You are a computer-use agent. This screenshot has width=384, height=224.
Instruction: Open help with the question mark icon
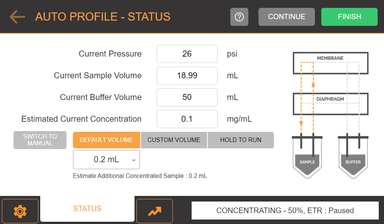[x=239, y=17]
